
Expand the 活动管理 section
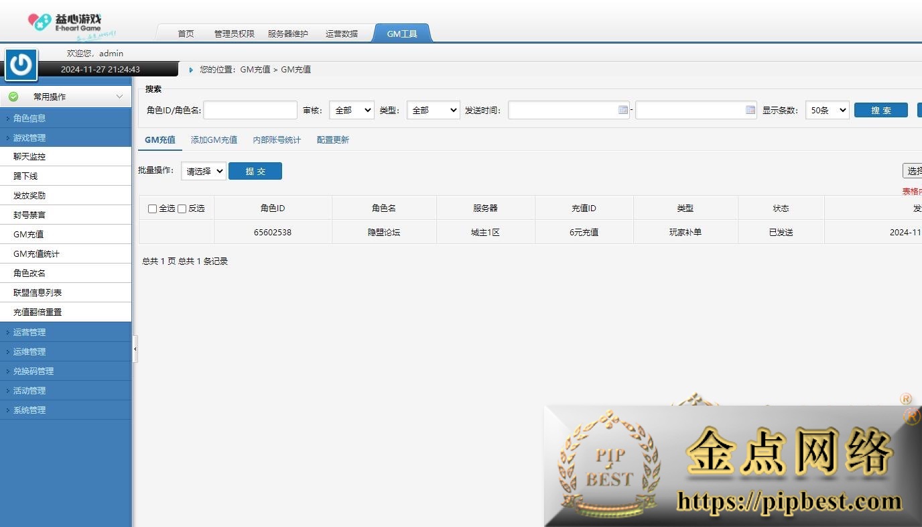pyautogui.click(x=66, y=390)
